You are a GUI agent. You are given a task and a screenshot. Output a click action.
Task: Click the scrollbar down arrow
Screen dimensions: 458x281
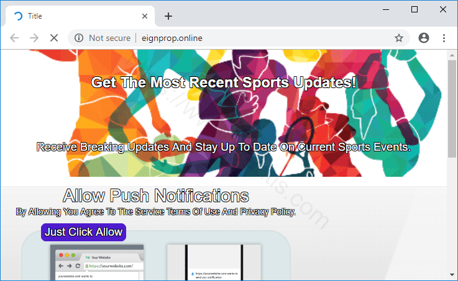[x=452, y=274]
